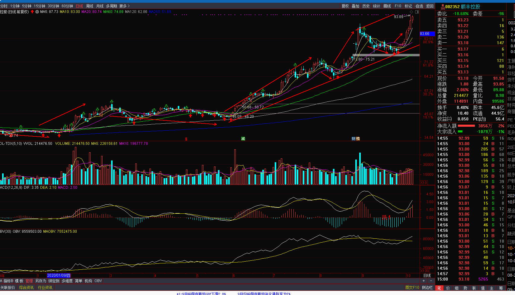515x295 pixels.
Task: Select the 主 tab
Action: [x=492, y=288]
